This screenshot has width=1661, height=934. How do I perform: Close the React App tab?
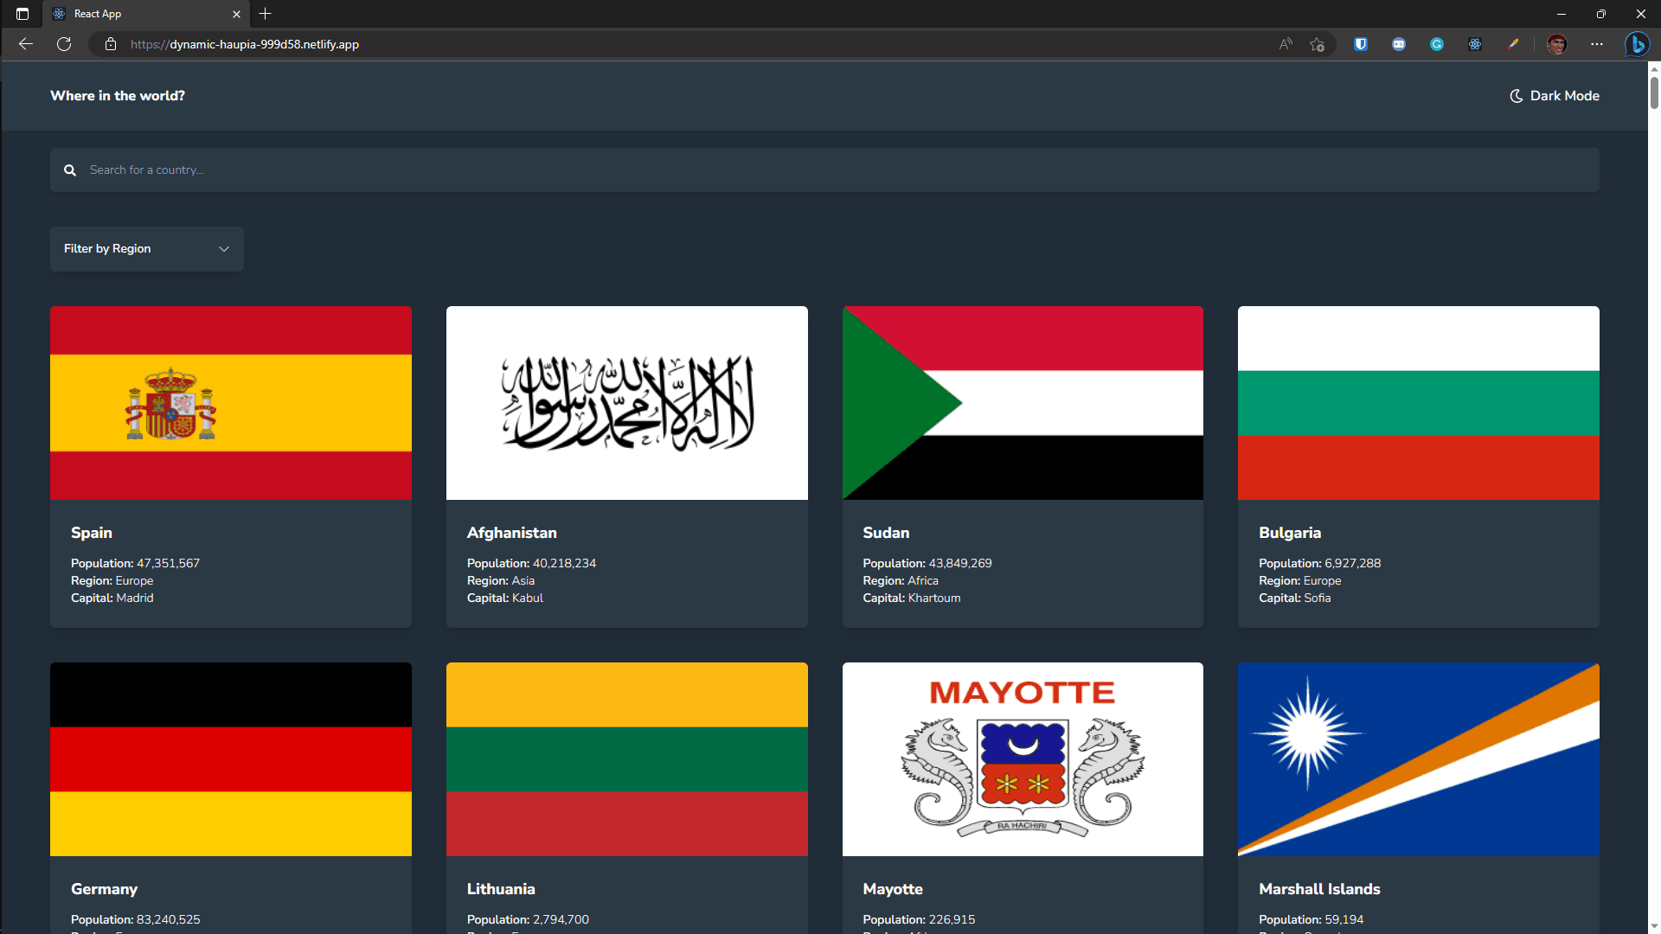pyautogui.click(x=236, y=14)
